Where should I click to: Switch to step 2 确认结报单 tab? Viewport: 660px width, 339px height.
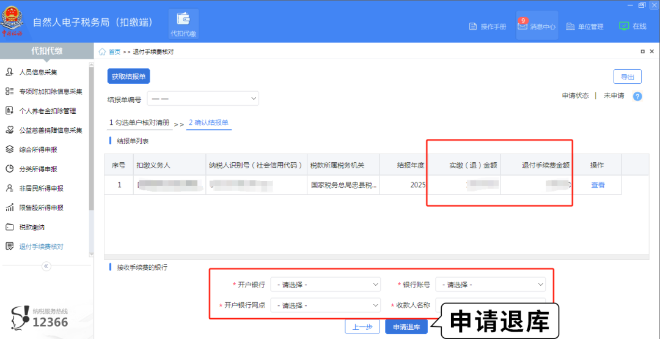point(209,123)
